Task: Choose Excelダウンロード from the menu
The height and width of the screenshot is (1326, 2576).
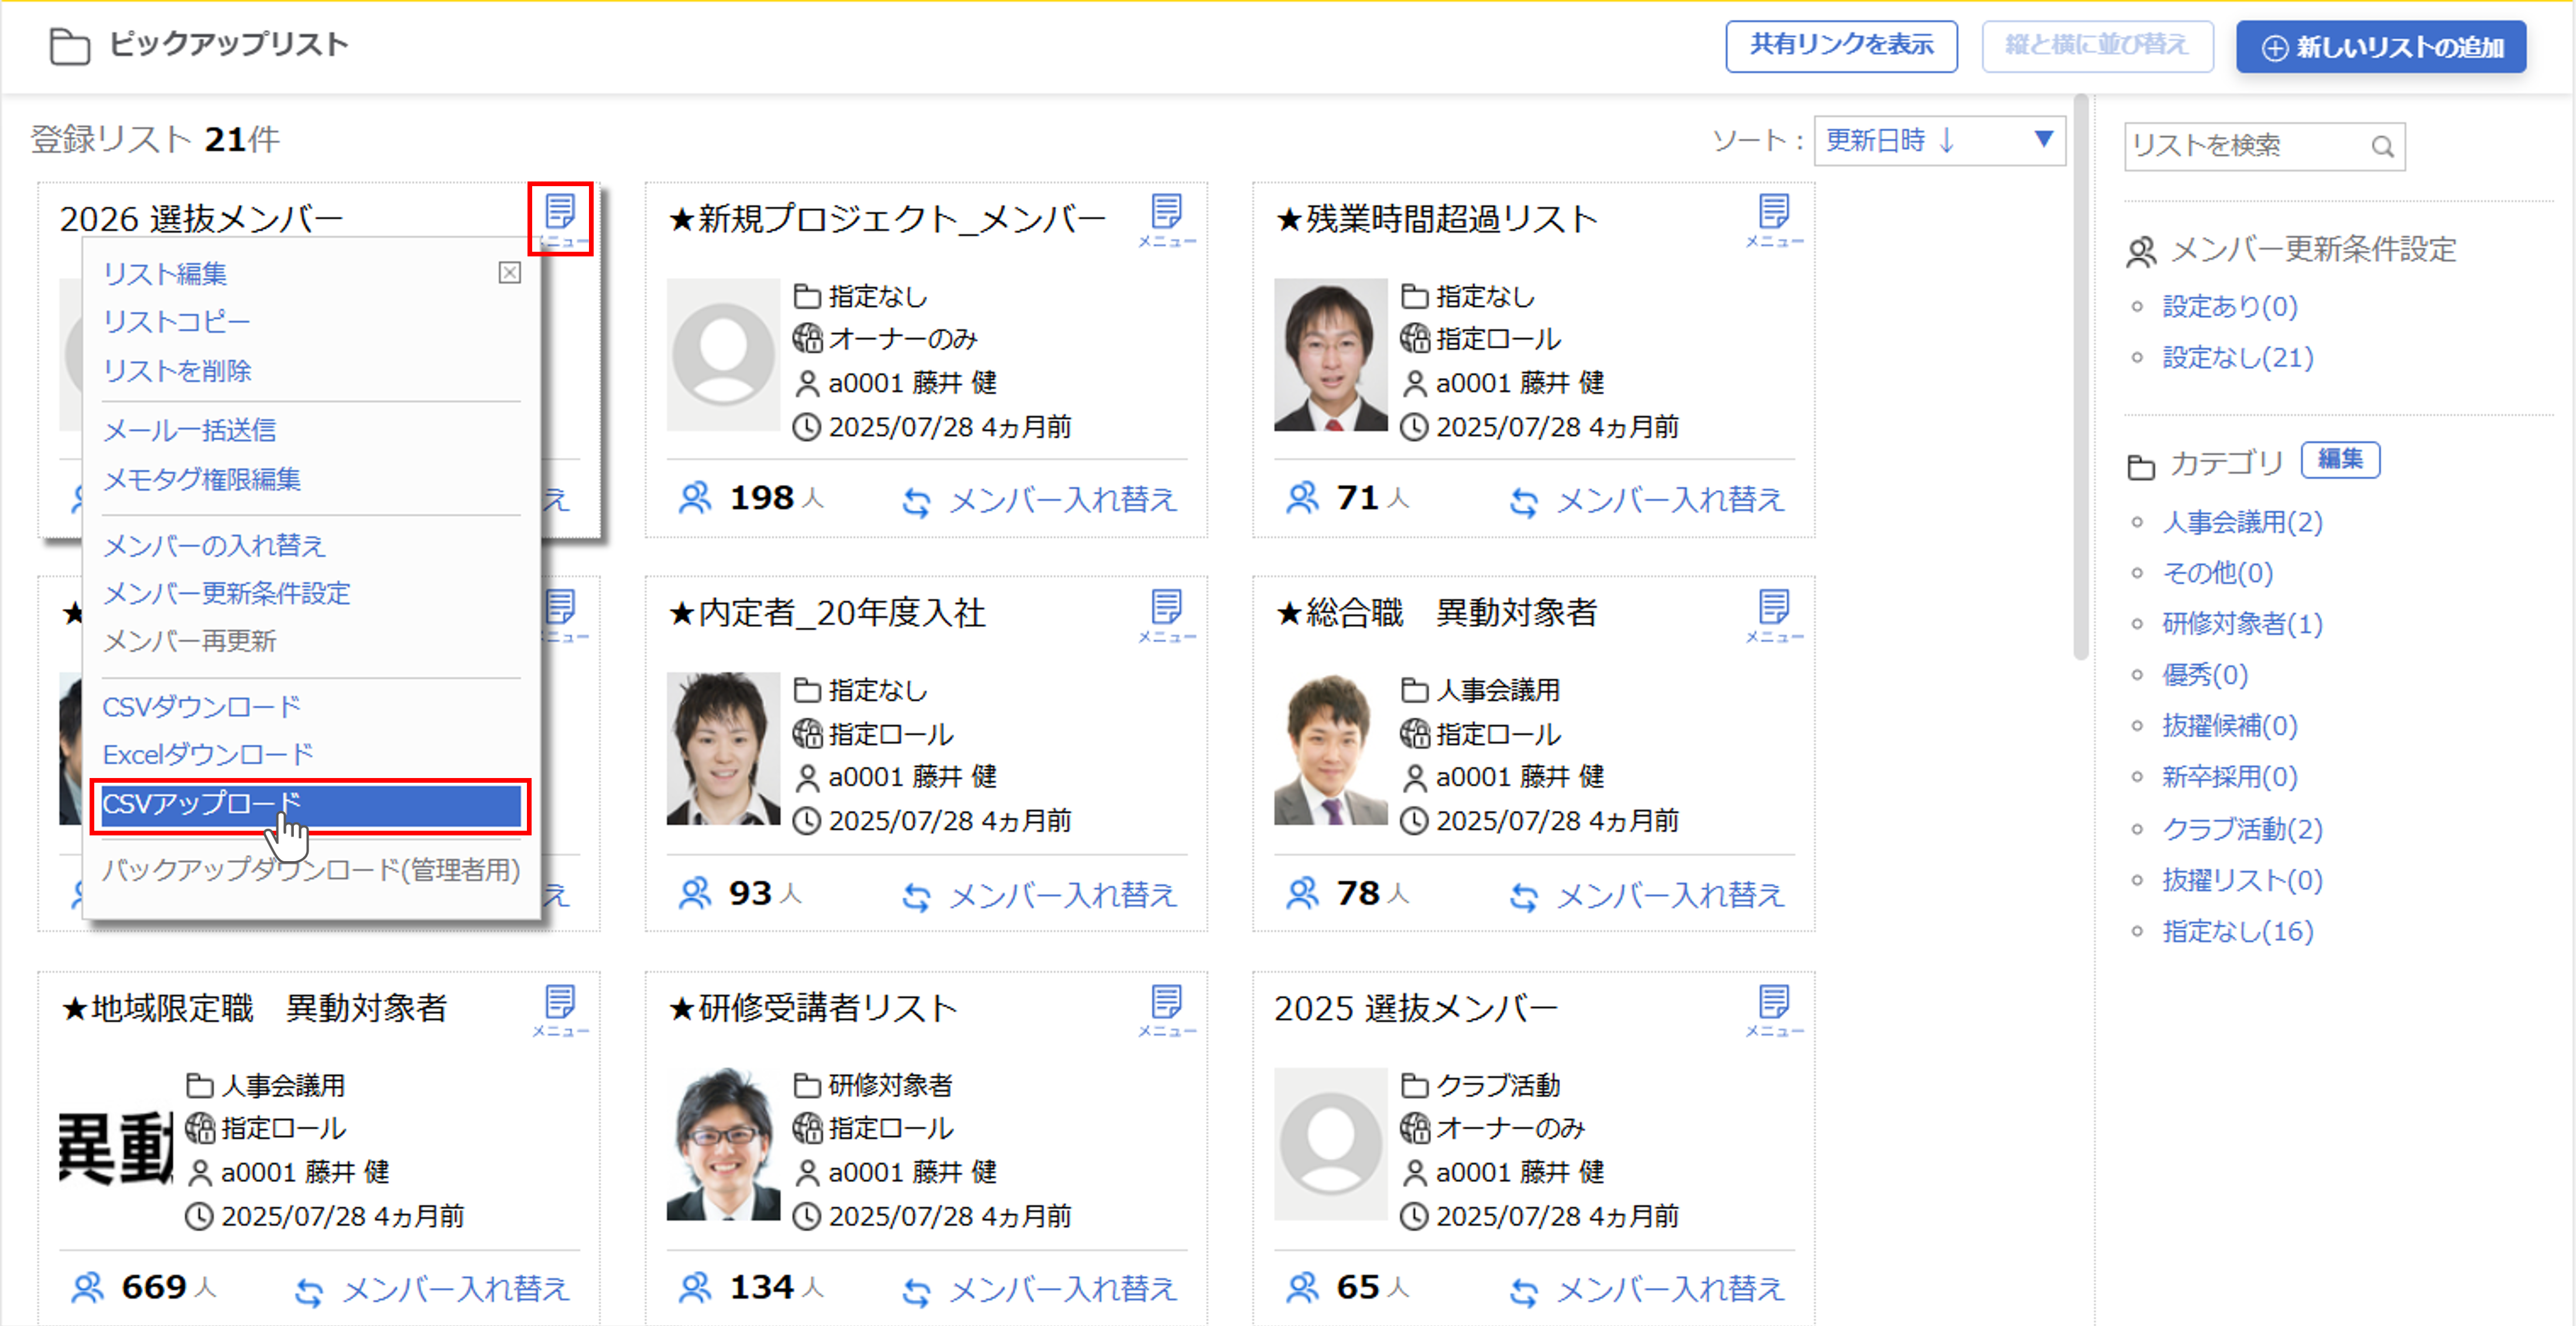Action: coord(208,754)
